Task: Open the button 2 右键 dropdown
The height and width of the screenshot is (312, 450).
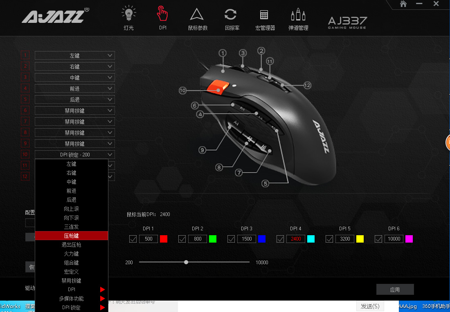Action: click(75, 67)
